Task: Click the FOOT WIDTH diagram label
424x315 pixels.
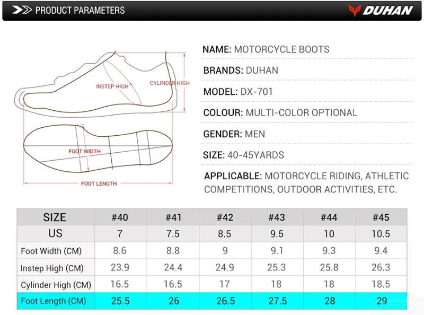Action: coord(84,151)
